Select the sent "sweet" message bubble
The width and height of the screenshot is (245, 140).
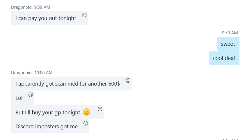pyautogui.click(x=228, y=44)
